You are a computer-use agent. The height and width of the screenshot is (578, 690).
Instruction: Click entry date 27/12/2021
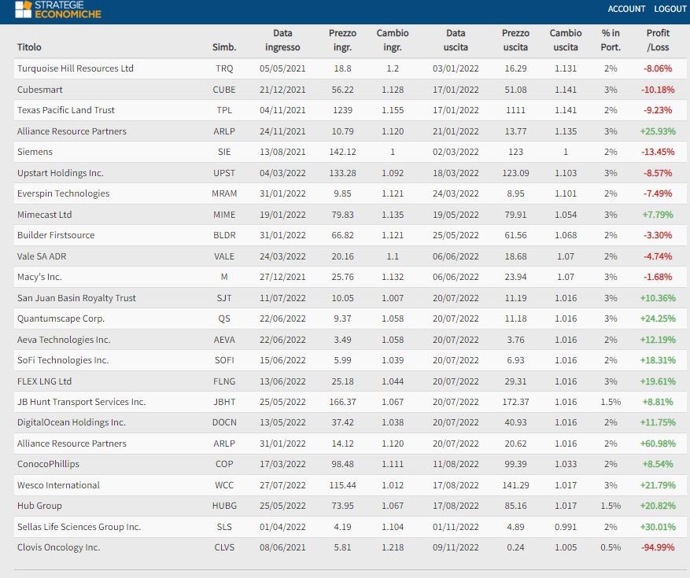coord(282,277)
